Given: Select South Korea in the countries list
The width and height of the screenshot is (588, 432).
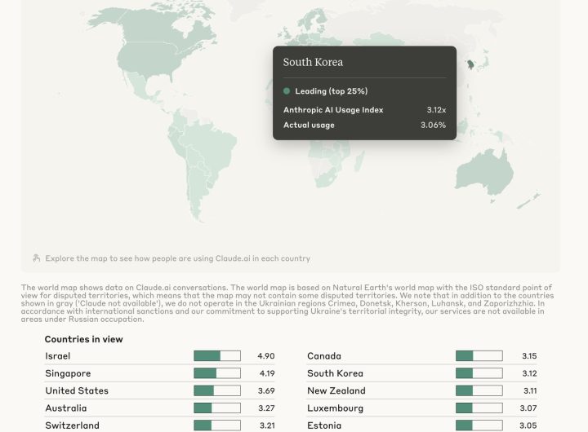Looking at the screenshot, I should (335, 373).
